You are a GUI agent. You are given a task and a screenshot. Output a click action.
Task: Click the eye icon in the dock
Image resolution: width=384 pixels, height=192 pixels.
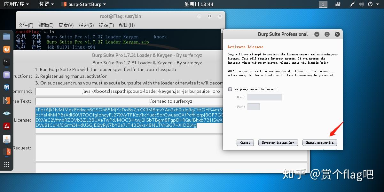click(x=7, y=113)
